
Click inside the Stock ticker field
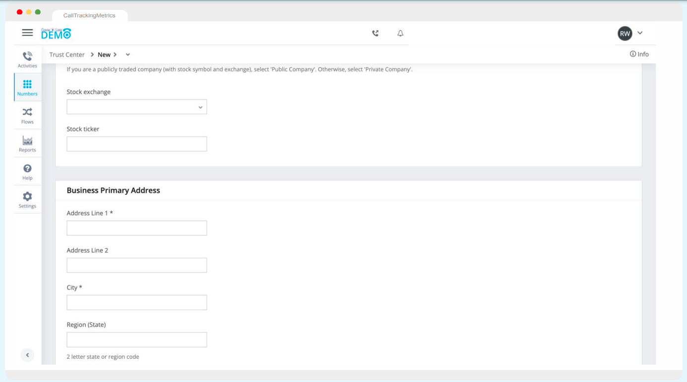136,144
